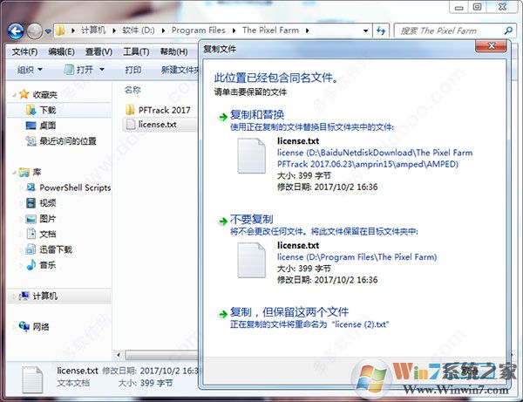Select Program Files breadcrumb segment
523x402 pixels.
(198, 31)
